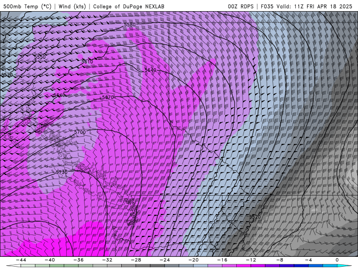The height and width of the screenshot is (268, 358).
Task: Click the 5730 height contour label
Action: [62, 172]
